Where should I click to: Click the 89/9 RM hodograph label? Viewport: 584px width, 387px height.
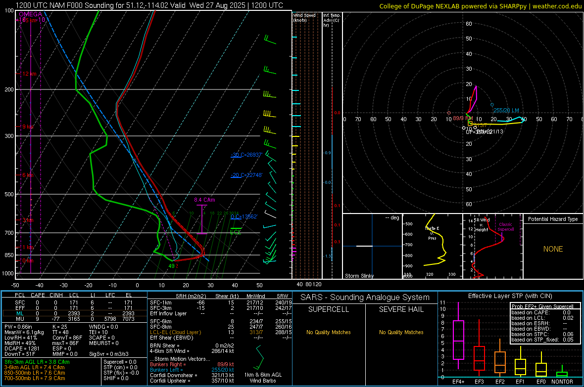pos(463,118)
